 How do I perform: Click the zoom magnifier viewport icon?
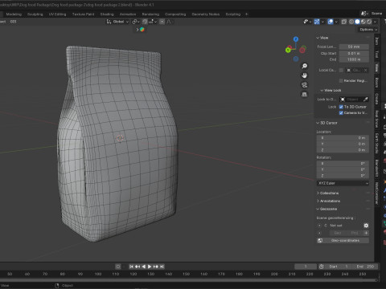click(x=304, y=66)
